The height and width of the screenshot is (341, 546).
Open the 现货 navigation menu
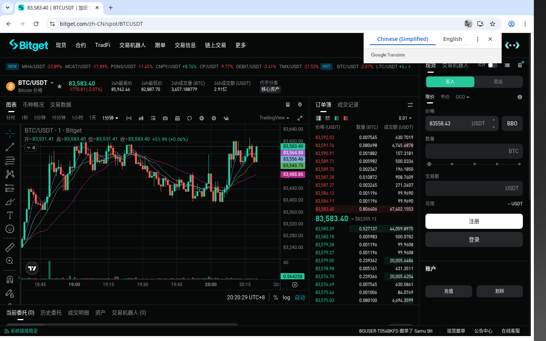pos(61,45)
